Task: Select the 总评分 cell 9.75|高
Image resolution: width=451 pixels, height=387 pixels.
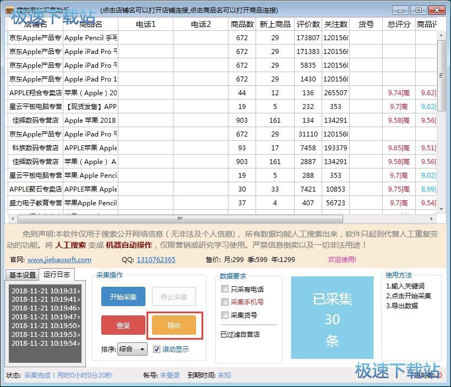Action: [399, 189]
